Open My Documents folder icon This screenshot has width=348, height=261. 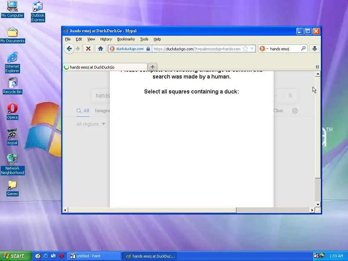13,35
